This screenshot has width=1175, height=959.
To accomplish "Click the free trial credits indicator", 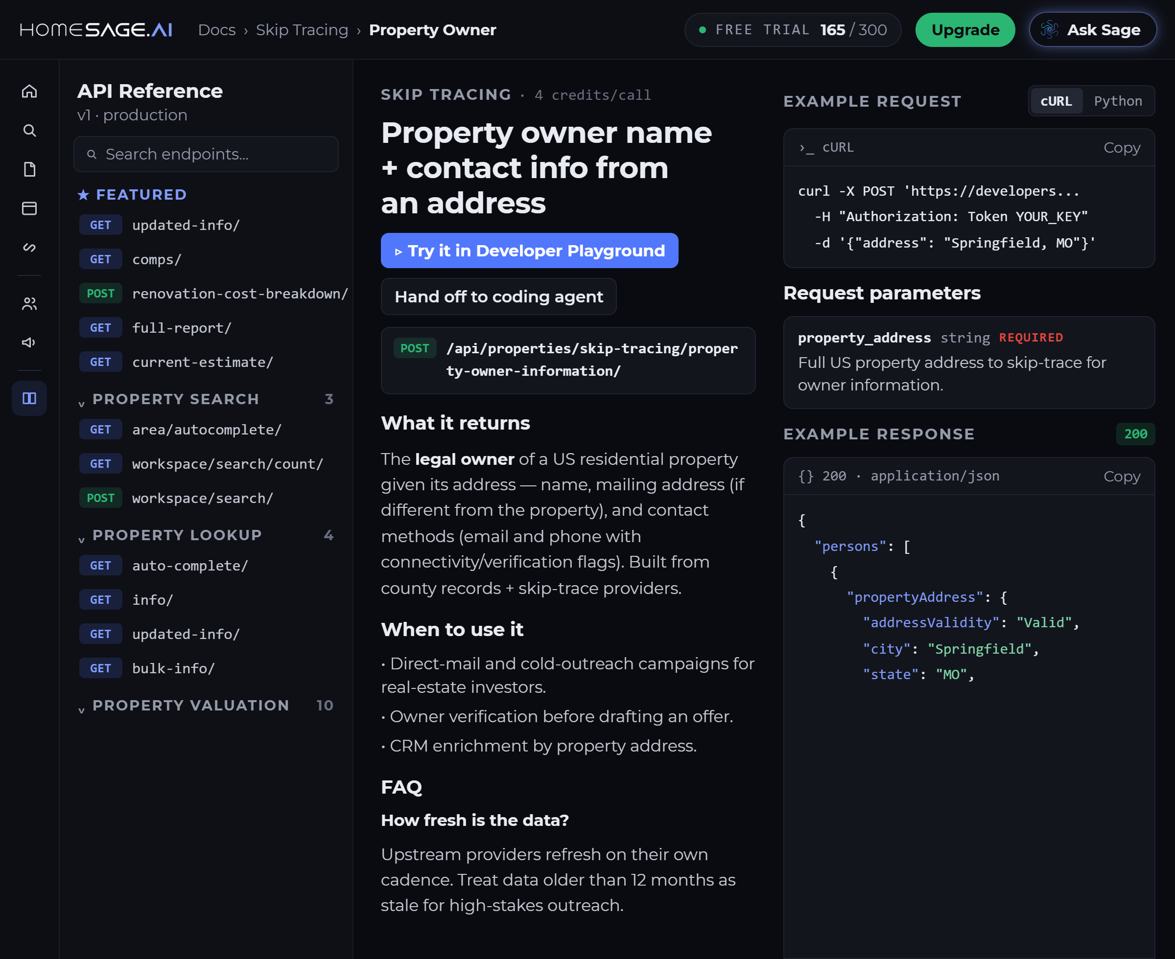I will [x=793, y=30].
